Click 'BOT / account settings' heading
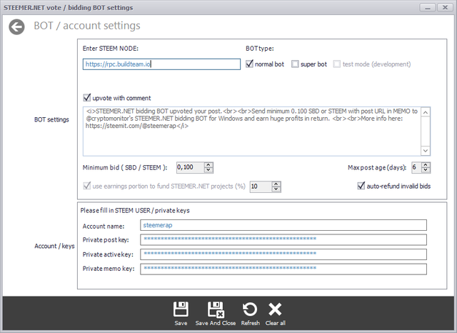The width and height of the screenshot is (457, 333). (x=87, y=26)
